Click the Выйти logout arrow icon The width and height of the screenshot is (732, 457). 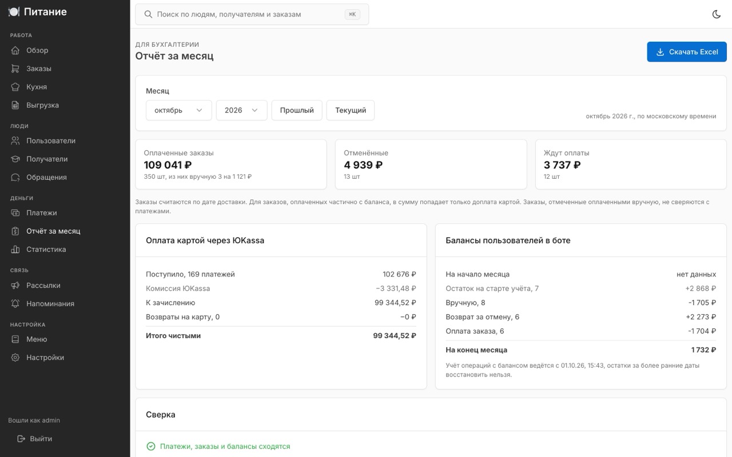click(21, 439)
